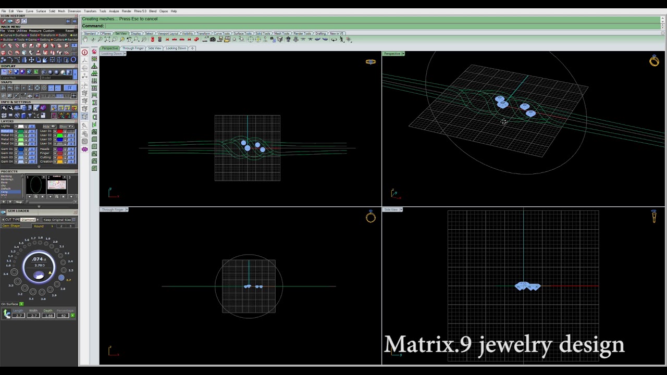Click the CUT TYPE next arrow
Screen dimensions: 667x375
pyautogui.click(x=38, y=220)
